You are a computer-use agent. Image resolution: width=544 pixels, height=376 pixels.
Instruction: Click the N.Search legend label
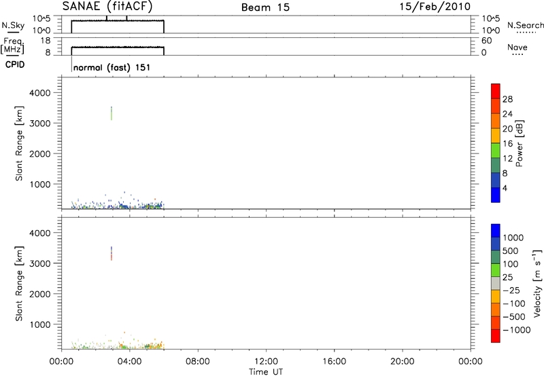point(525,25)
